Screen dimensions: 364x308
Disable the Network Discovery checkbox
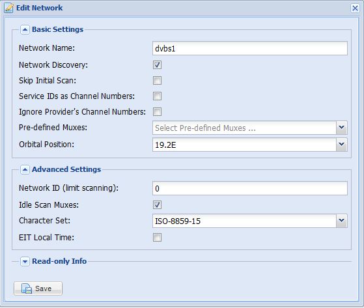click(x=157, y=64)
